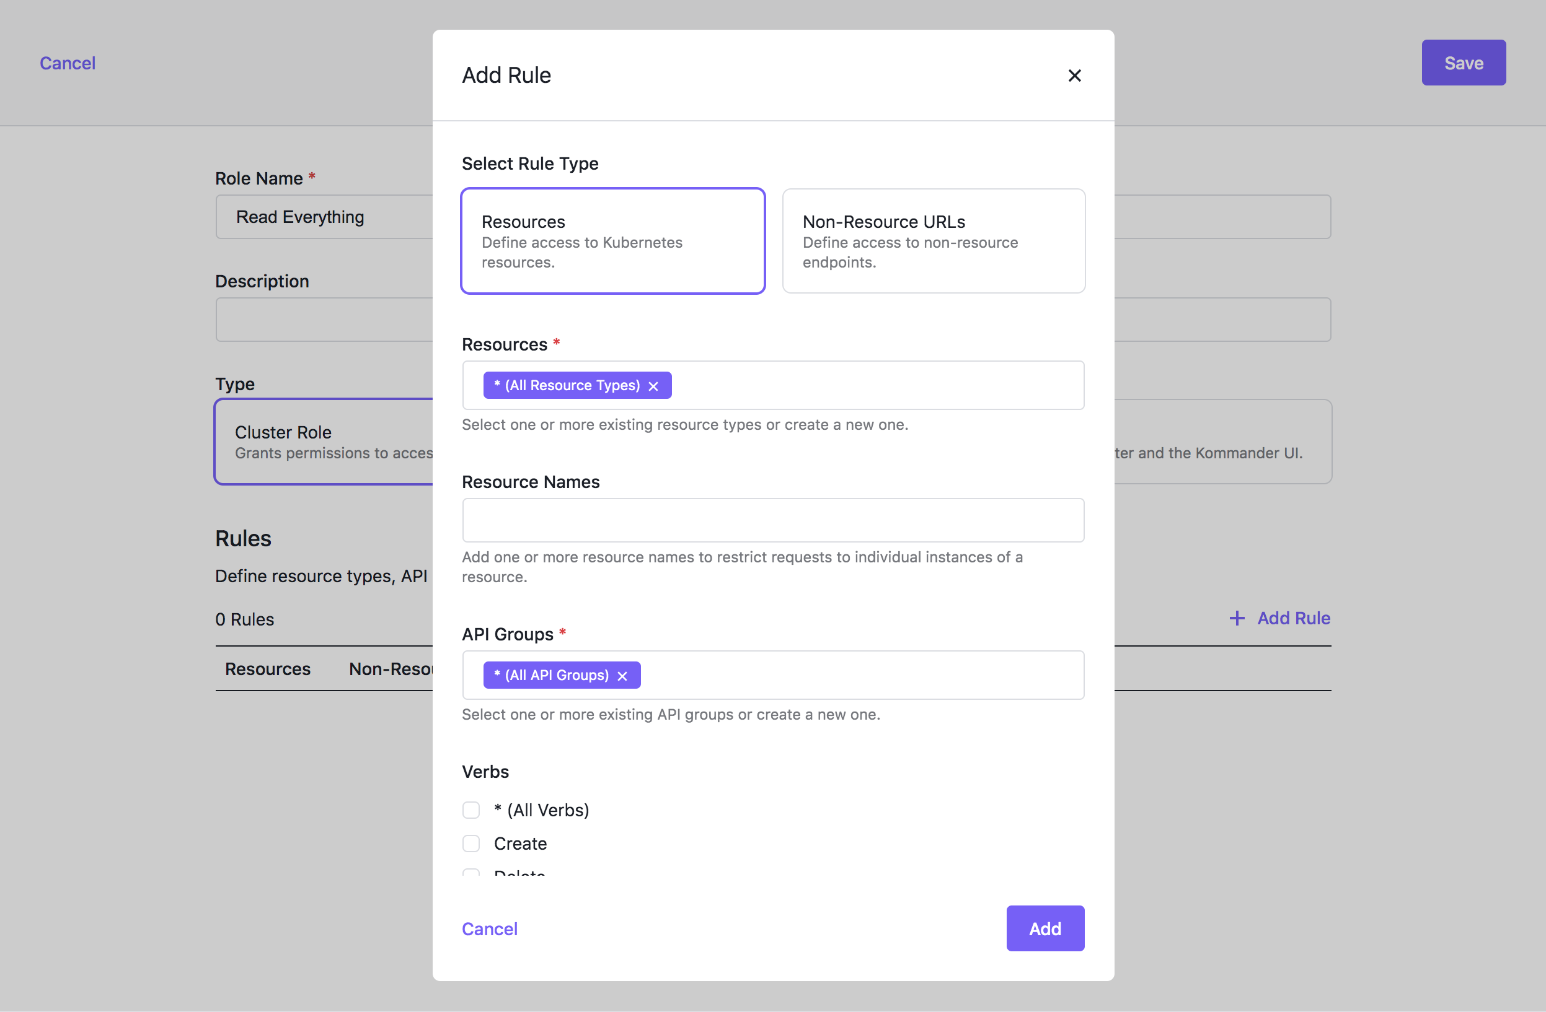Viewport: 1546px width, 1012px height.
Task: Expand the Resource Names input field
Action: pyautogui.click(x=773, y=518)
